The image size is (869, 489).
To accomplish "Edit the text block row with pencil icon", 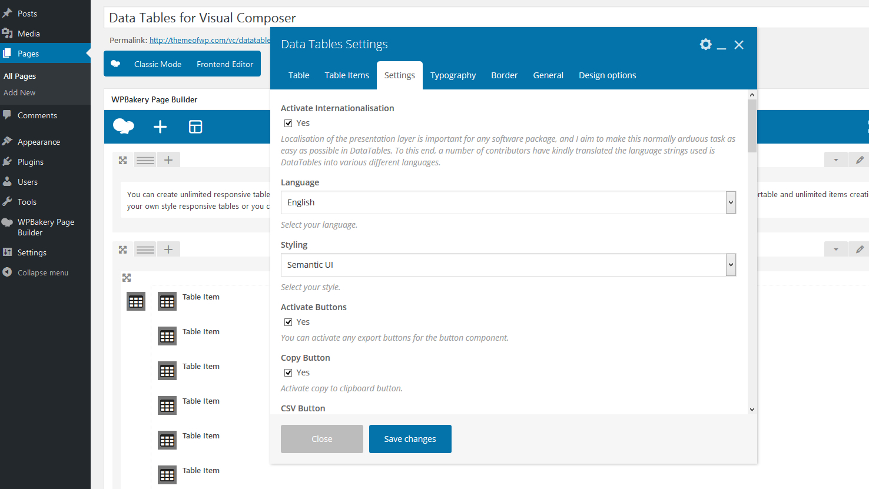I will [860, 160].
